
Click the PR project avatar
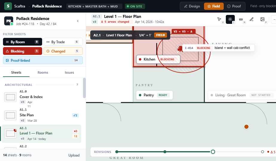click(9, 21)
